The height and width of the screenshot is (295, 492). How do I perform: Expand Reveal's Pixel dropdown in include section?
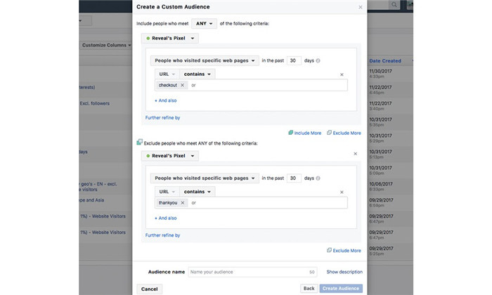pos(169,38)
